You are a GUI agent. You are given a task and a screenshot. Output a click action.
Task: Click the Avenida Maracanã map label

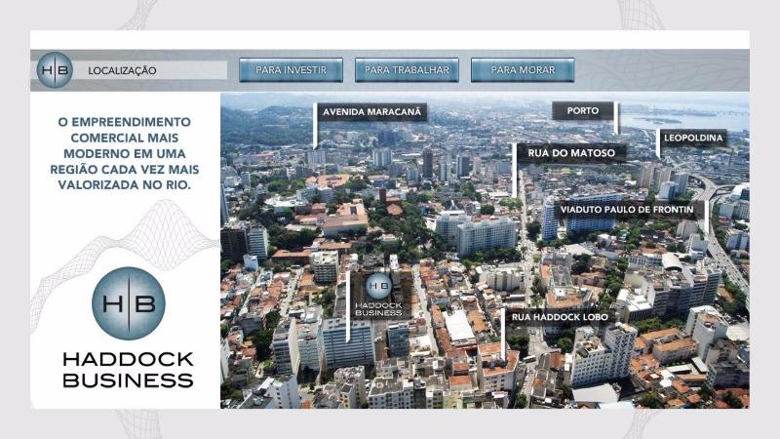[372, 112]
